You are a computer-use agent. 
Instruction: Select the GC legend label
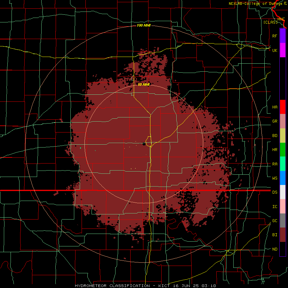pos(275,221)
